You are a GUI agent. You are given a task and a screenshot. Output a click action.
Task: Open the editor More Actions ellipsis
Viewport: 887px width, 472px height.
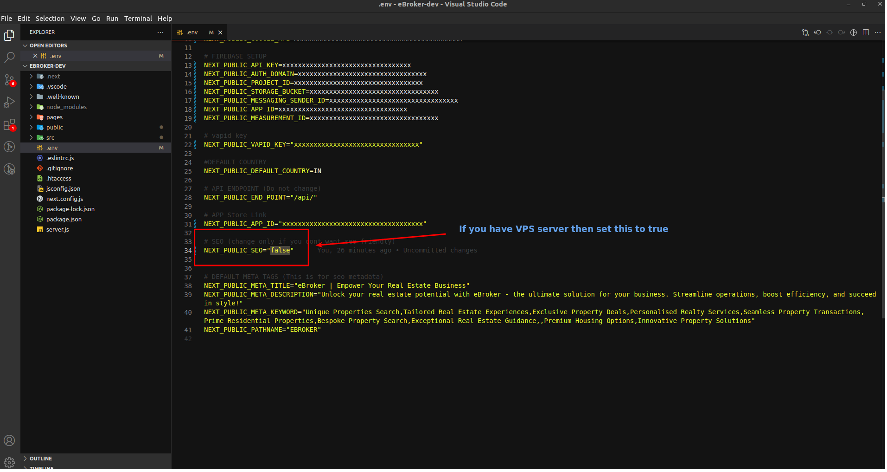point(878,32)
